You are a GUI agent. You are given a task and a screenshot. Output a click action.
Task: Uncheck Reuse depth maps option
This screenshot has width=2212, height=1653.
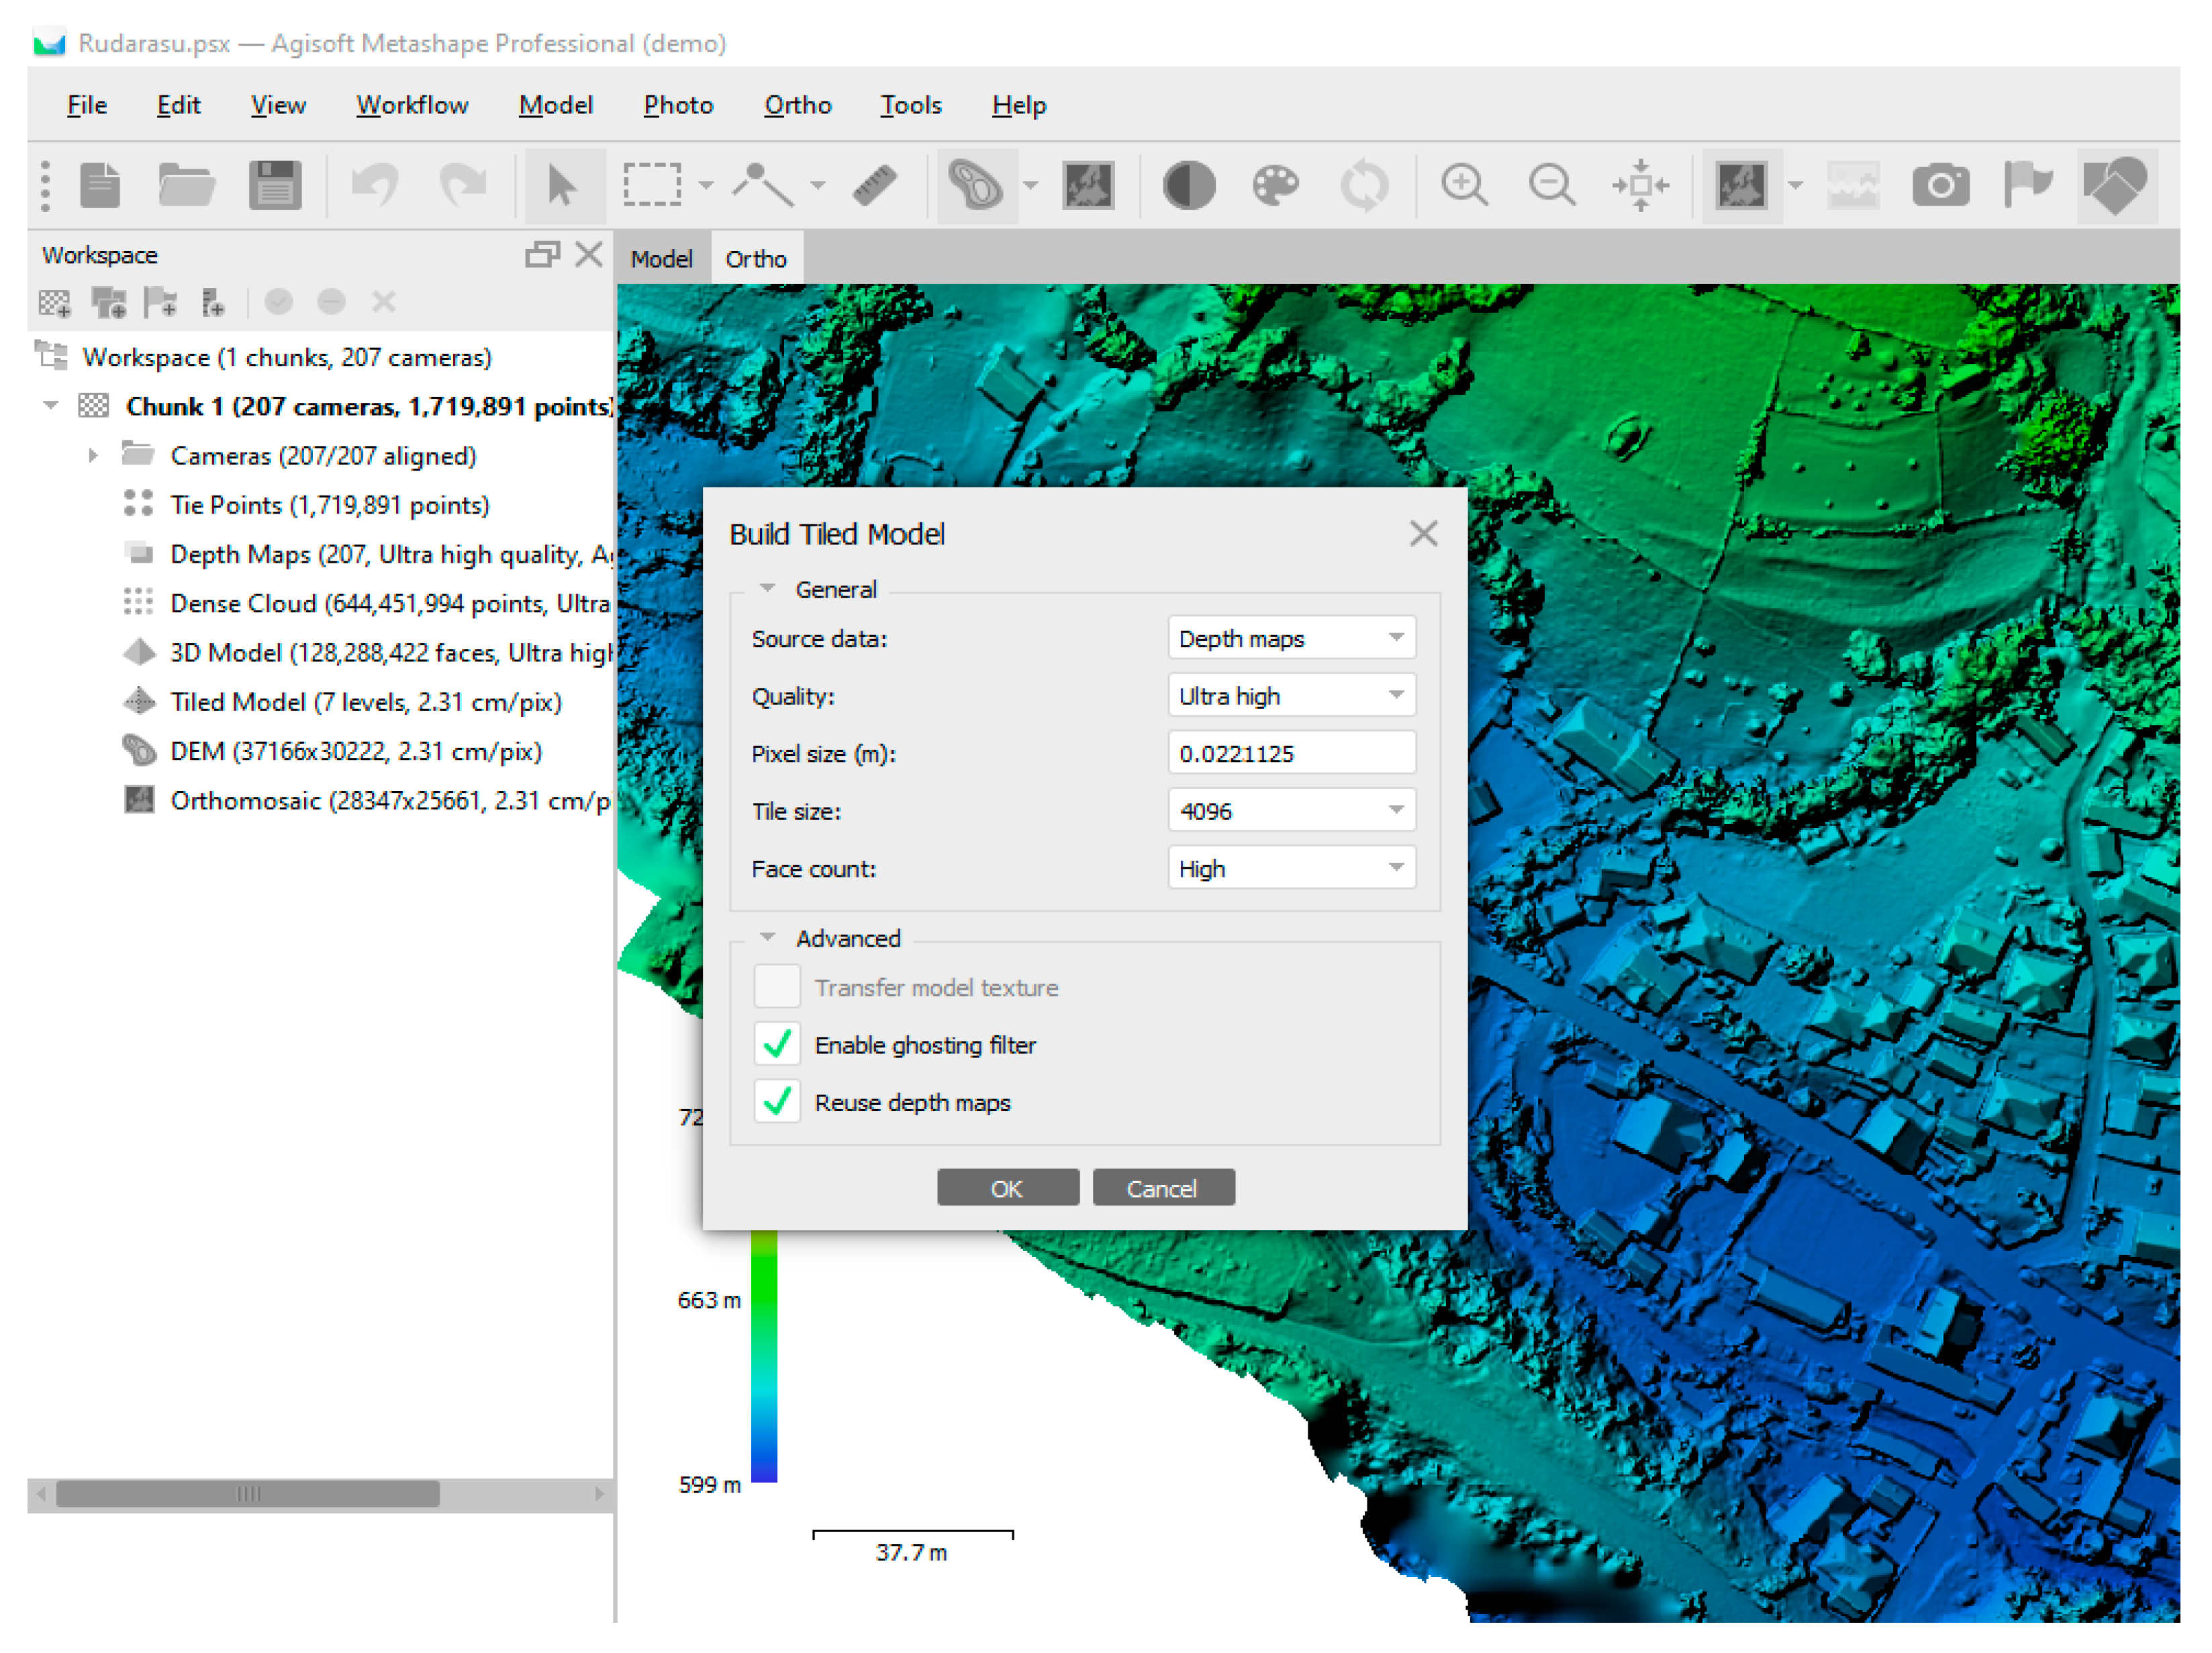click(777, 1102)
